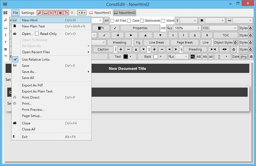This screenshot has height=166, width=256.
Task: Click the TOC button
Action: (226, 35)
